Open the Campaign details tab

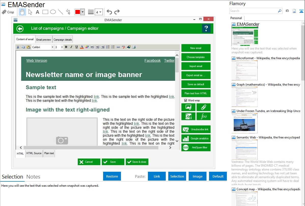click(63, 40)
